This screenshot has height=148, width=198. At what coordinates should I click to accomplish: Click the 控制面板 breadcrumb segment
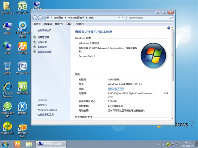click(58, 18)
